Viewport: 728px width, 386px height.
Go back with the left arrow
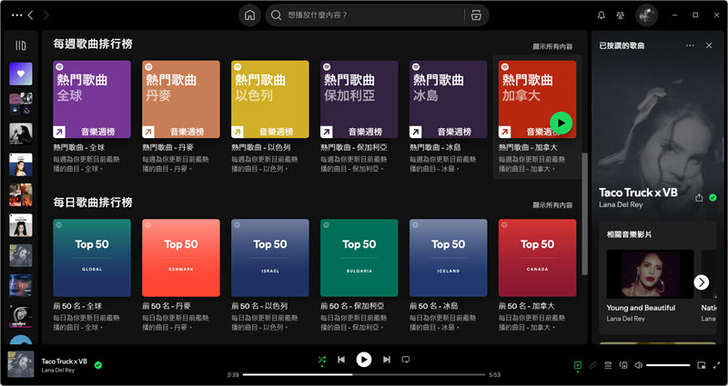(x=31, y=15)
